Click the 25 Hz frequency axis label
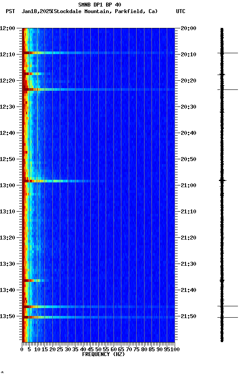 tap(60, 350)
